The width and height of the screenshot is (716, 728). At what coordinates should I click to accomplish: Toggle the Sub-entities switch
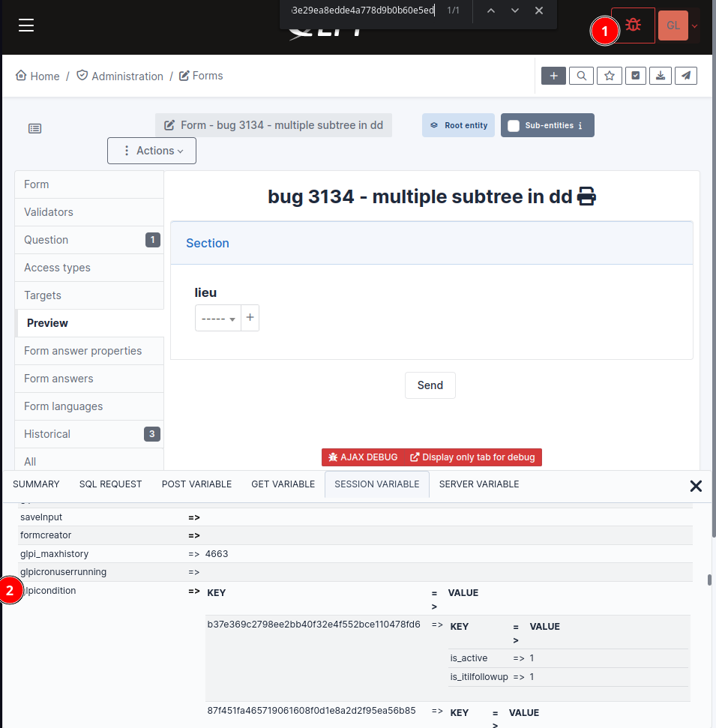[514, 125]
